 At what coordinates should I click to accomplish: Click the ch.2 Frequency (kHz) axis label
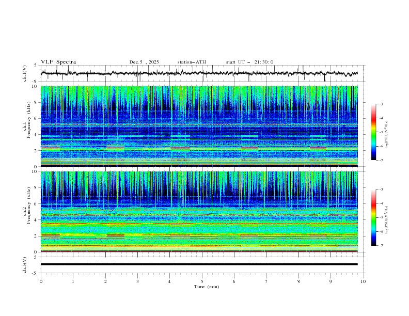(26, 205)
